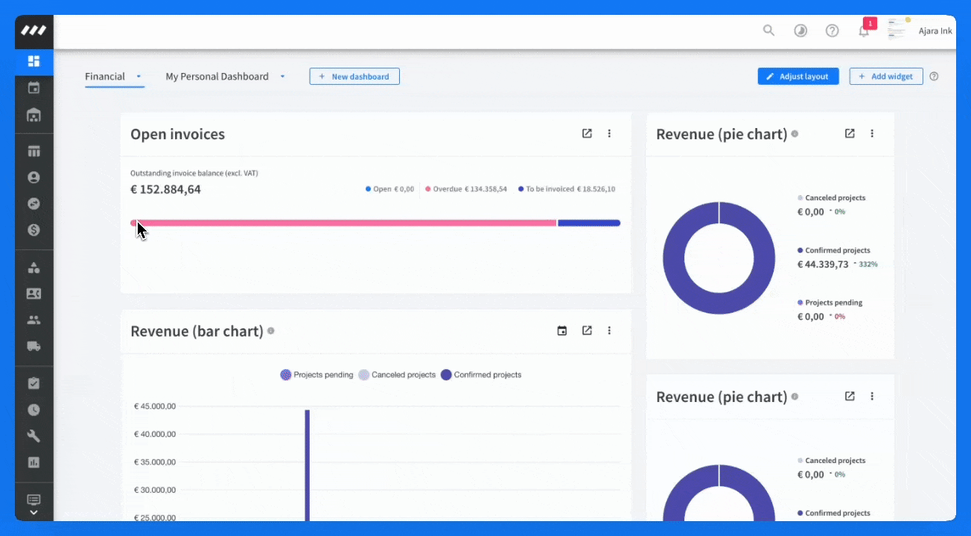
Task: Open the bar chart date picker icon
Action: [x=562, y=331]
